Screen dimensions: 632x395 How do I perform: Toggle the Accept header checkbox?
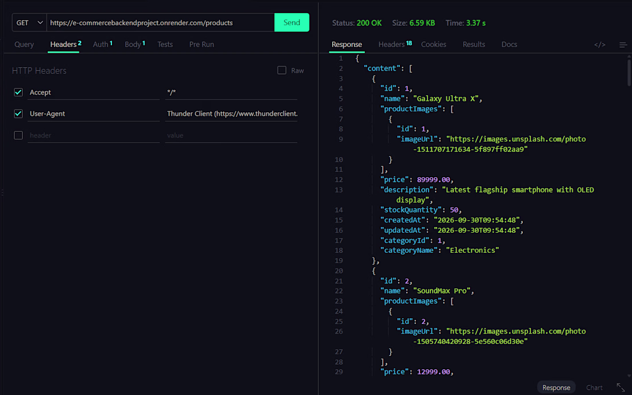(18, 92)
